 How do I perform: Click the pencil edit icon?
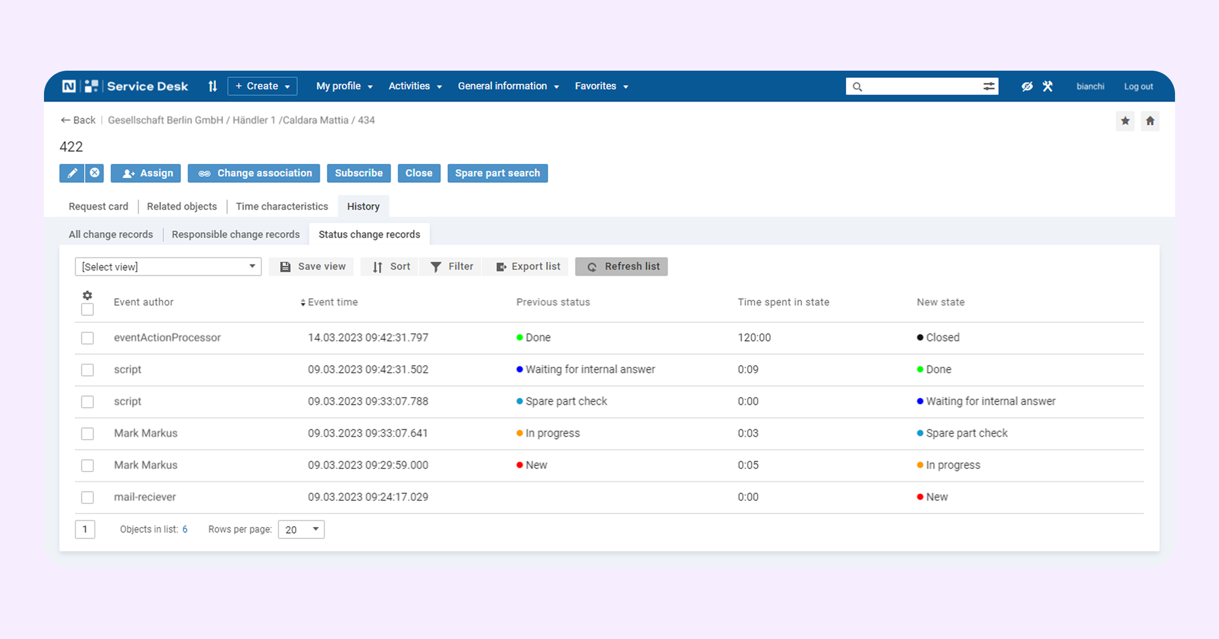[x=71, y=173]
